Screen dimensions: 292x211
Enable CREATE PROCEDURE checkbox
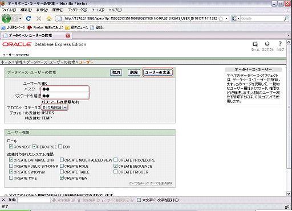(116, 160)
